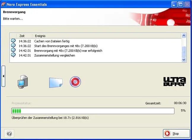This screenshot has width=192, height=140.
Task: Click the Stop button
Action: (176, 133)
